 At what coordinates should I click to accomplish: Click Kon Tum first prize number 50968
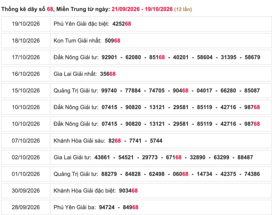tap(113, 41)
